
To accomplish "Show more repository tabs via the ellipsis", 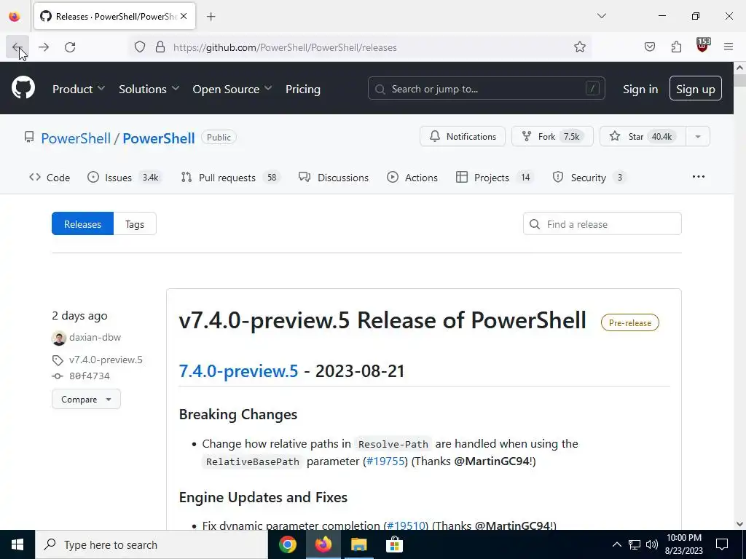I will pyautogui.click(x=698, y=177).
